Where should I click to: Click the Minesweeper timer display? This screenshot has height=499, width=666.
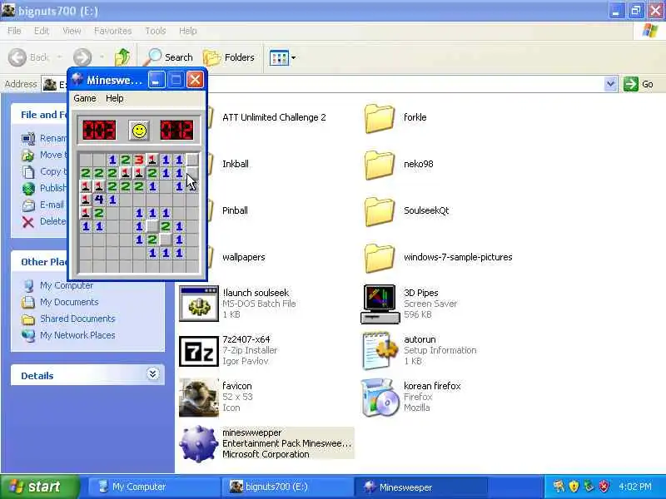(176, 131)
